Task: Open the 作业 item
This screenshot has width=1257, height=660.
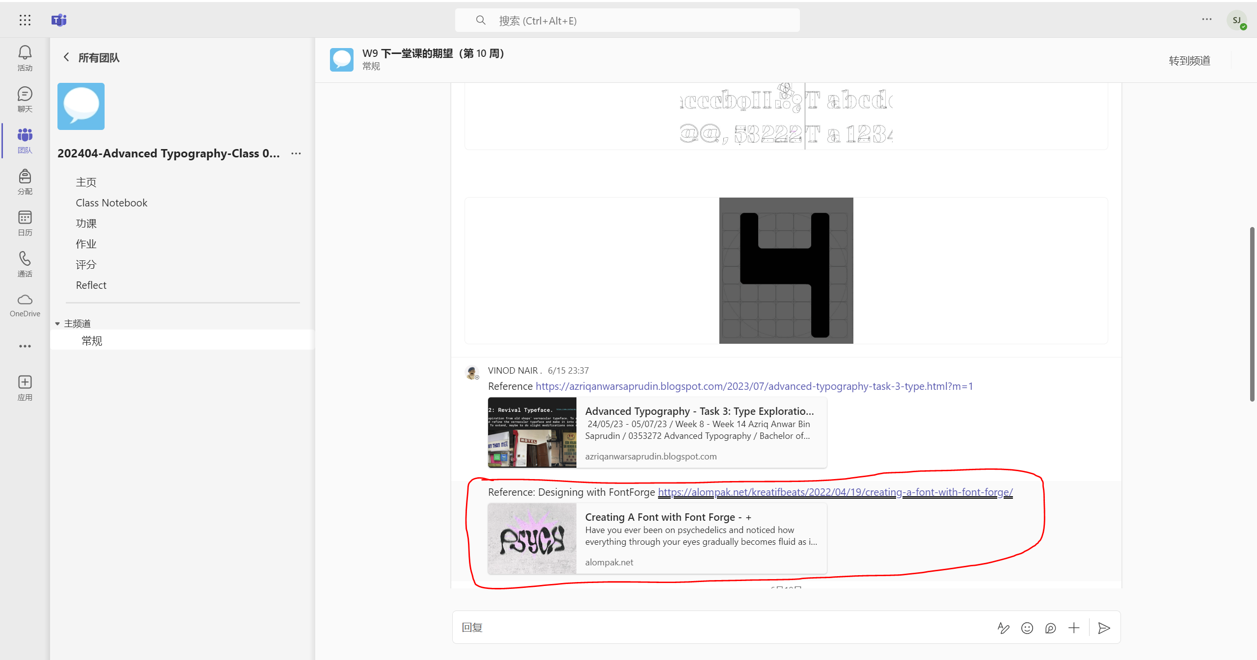Action: 86,244
